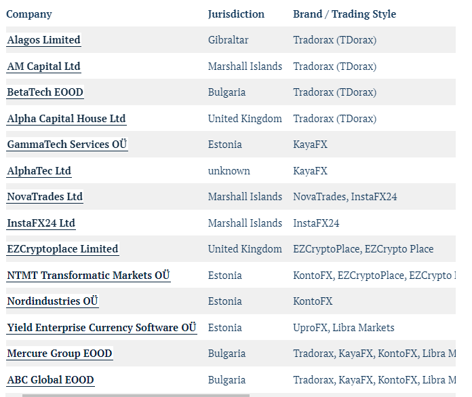
Task: Click the UproFX, Libra Markets cell
Action: pos(343,328)
